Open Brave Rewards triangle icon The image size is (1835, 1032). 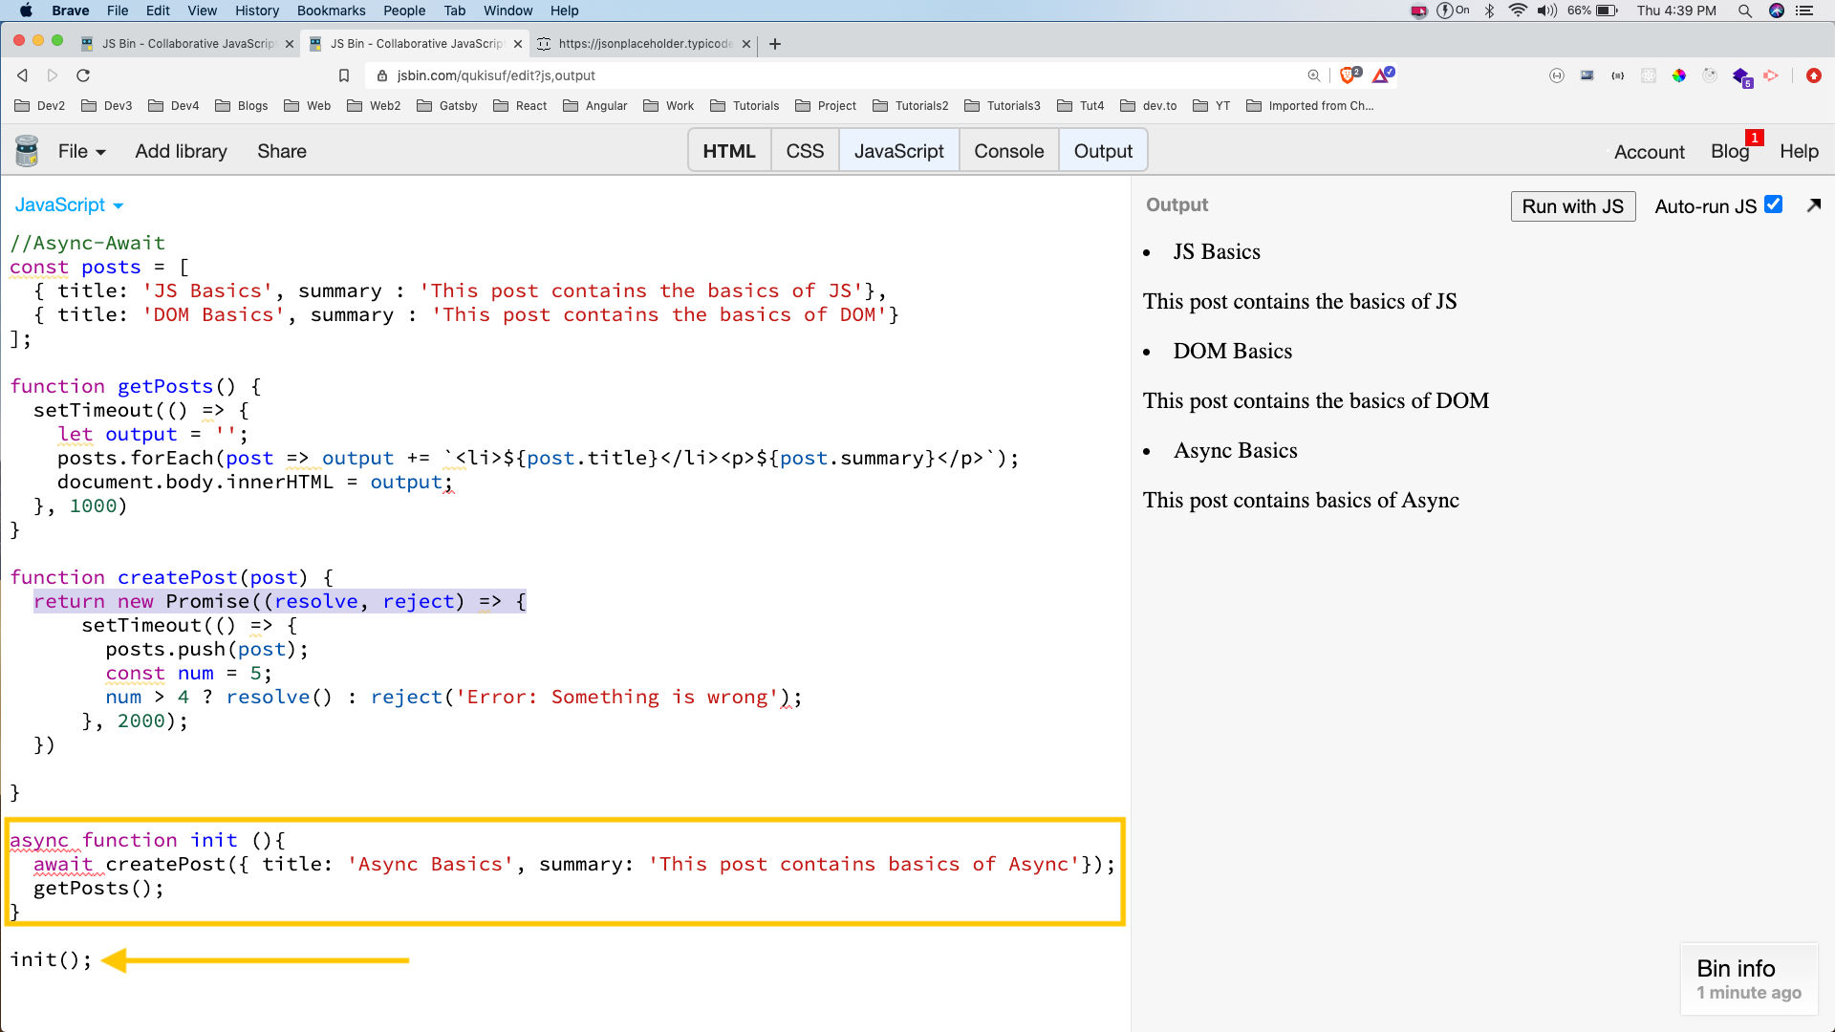tap(1382, 75)
